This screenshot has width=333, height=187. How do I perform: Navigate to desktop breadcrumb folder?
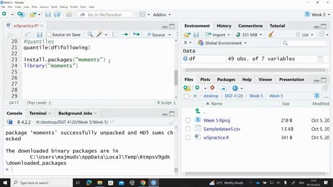click(211, 96)
